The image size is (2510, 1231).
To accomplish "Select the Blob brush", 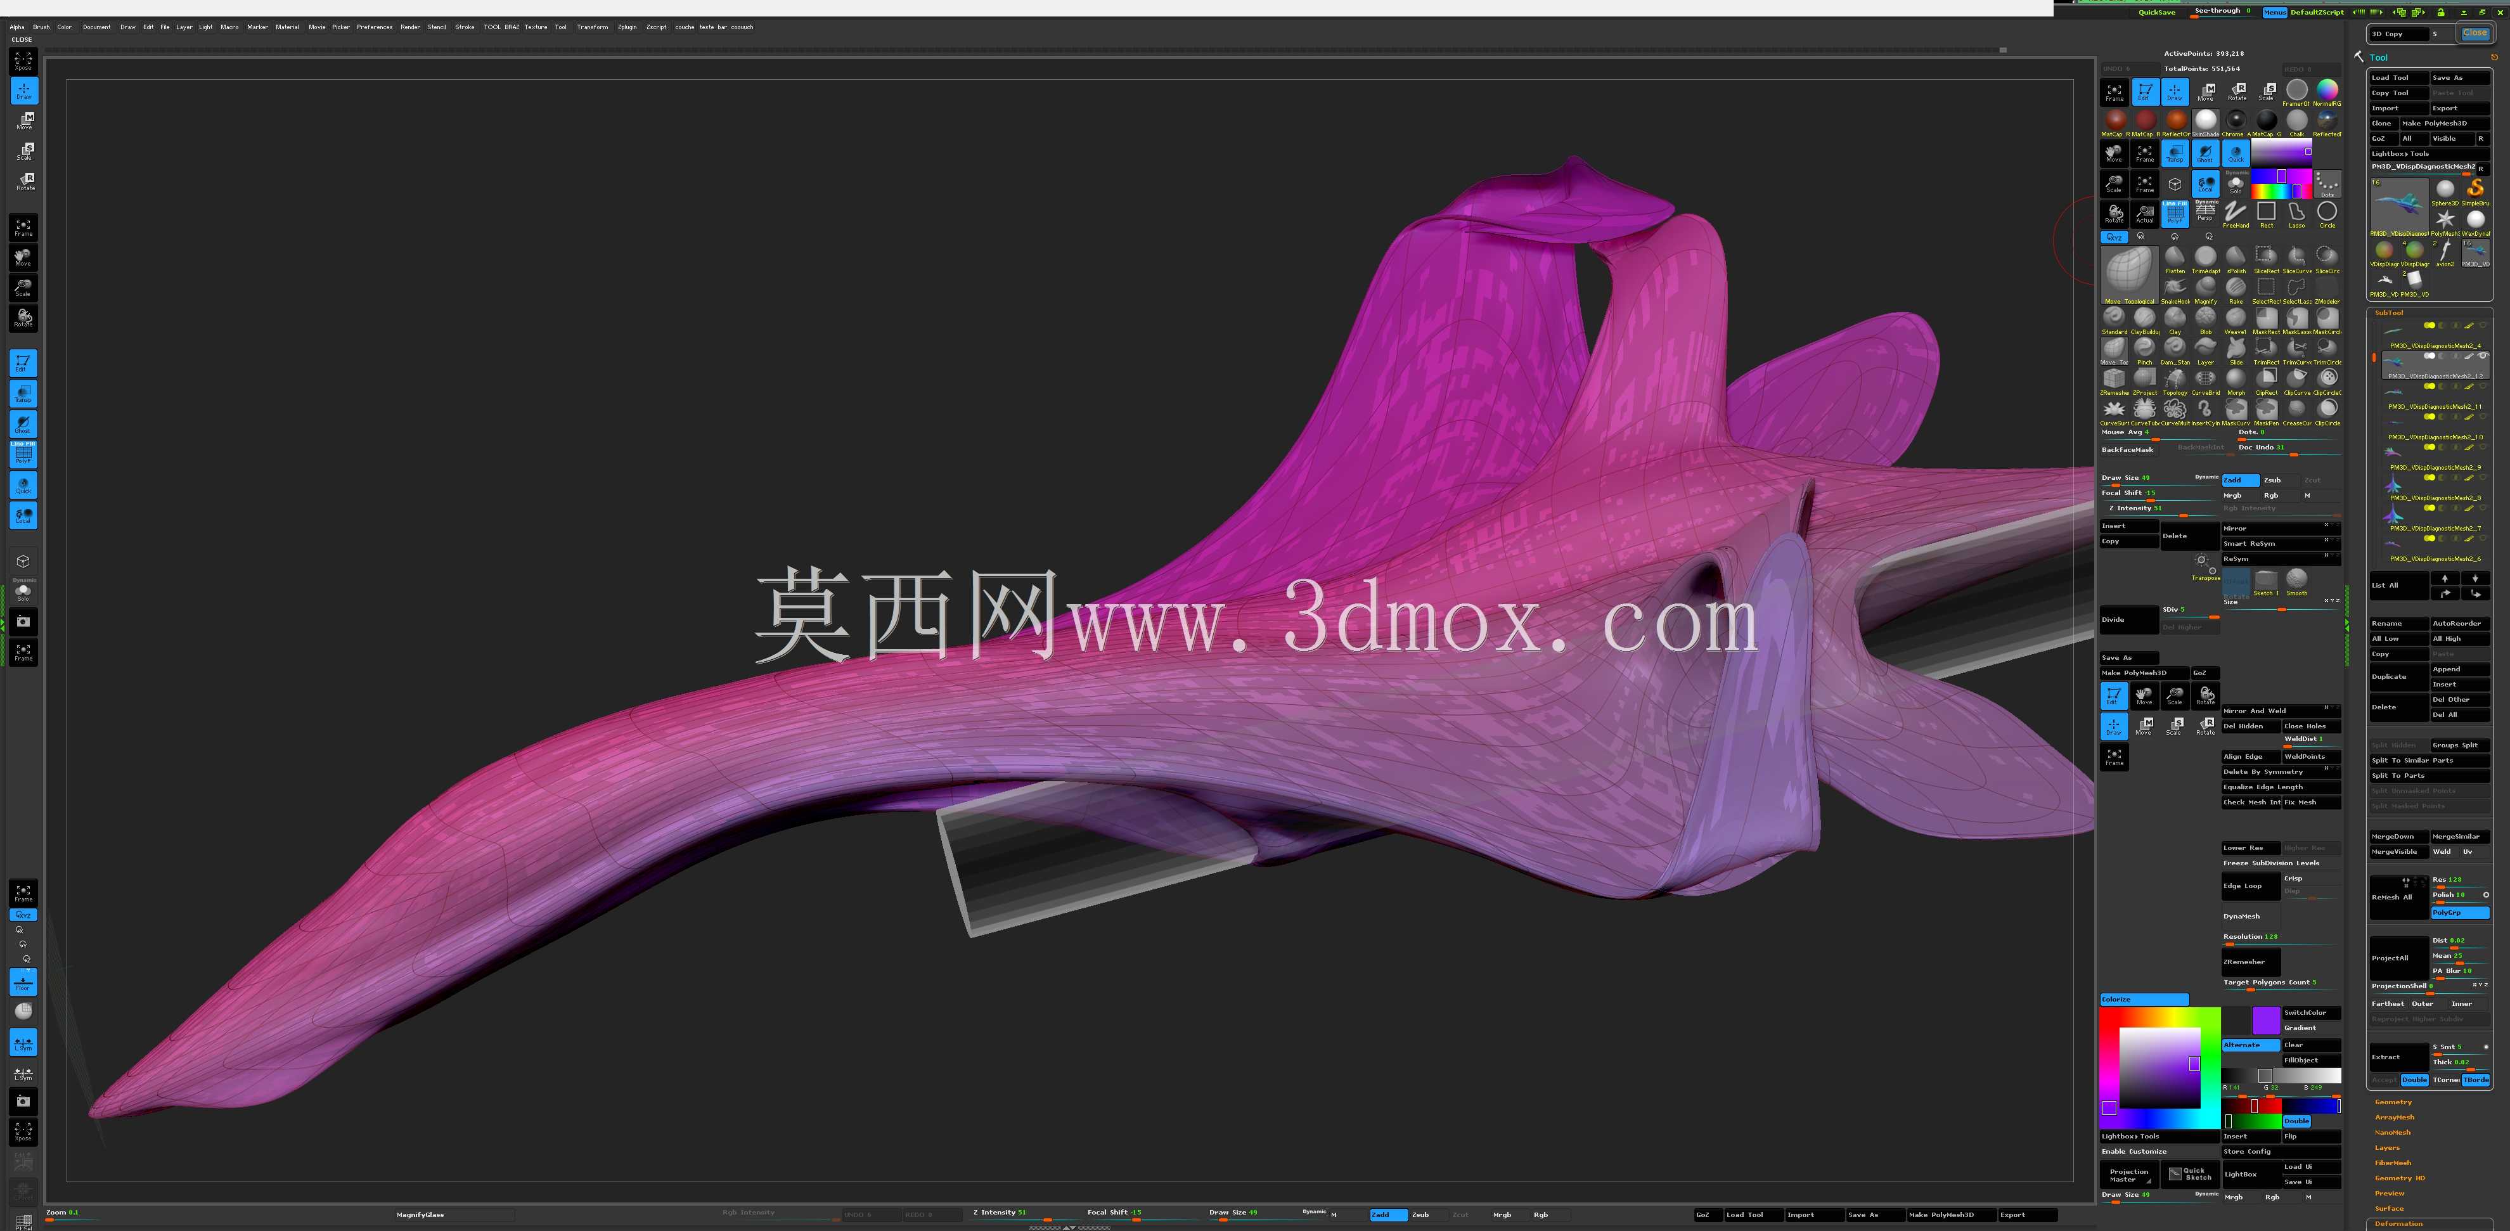I will point(2205,321).
